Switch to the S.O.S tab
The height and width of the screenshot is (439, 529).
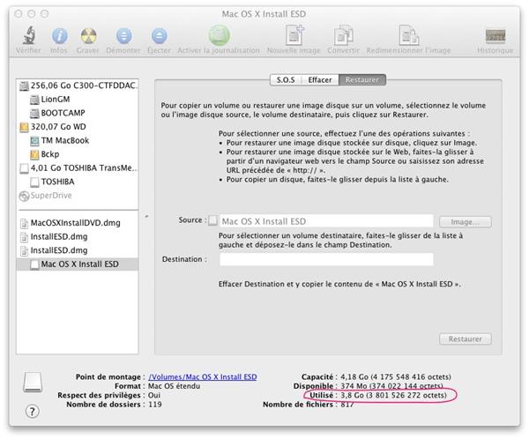(285, 79)
